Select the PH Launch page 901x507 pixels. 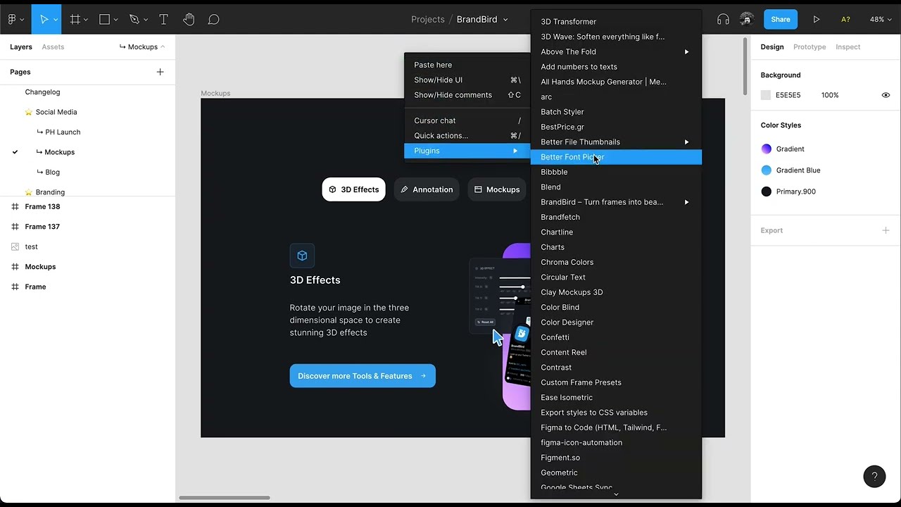tap(63, 132)
